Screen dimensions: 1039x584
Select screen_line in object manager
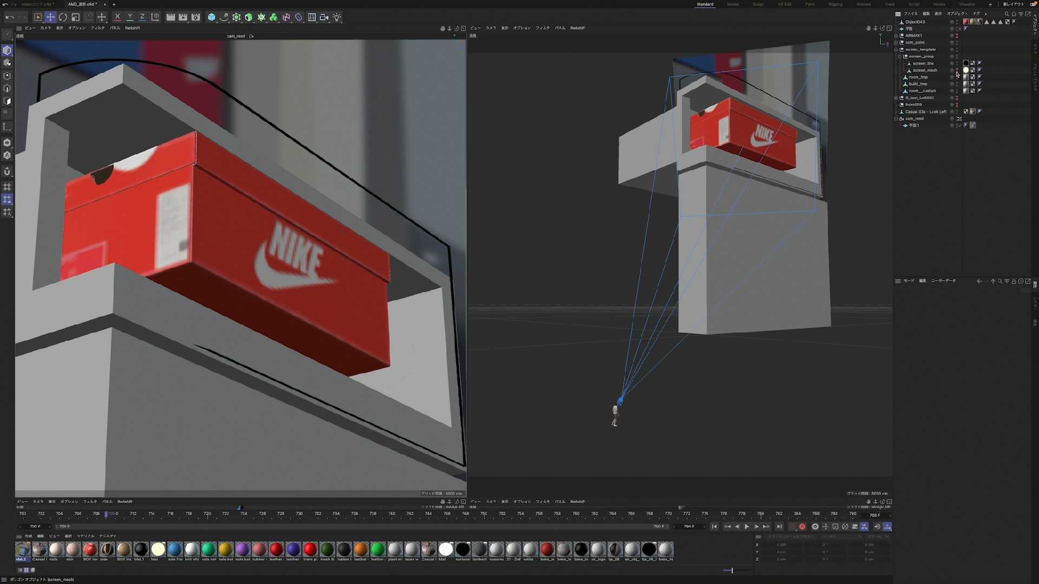click(923, 63)
